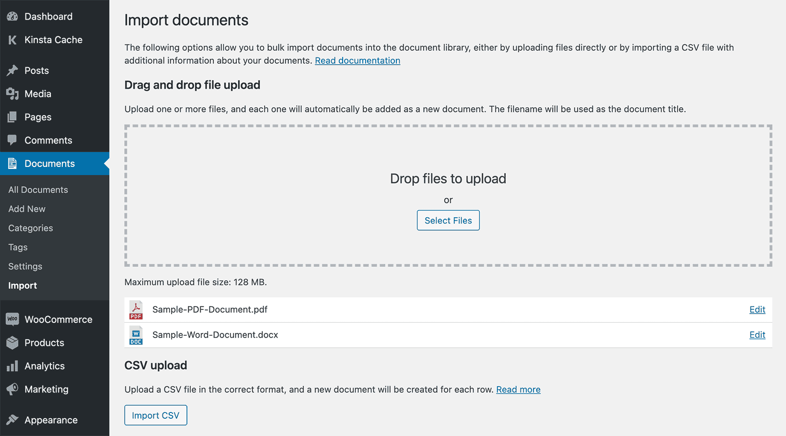Select the Posts pushpin icon

click(12, 70)
